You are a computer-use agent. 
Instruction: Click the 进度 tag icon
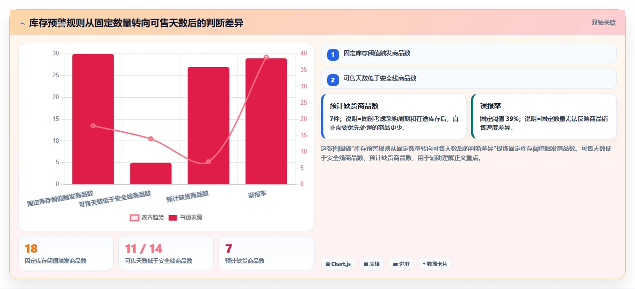point(396,264)
